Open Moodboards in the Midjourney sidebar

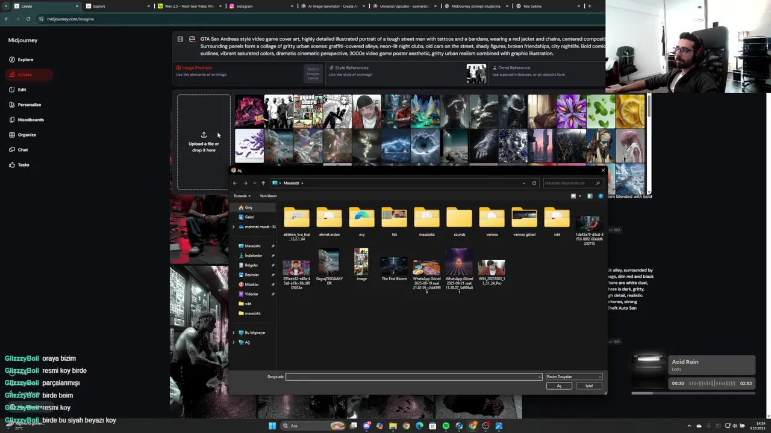[27, 120]
